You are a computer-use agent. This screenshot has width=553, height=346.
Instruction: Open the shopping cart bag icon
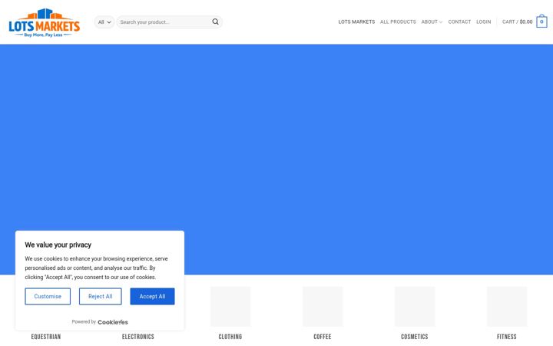tap(541, 22)
